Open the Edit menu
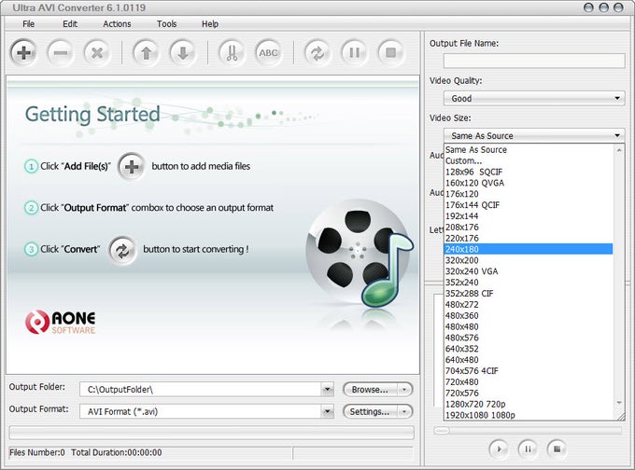635x470 pixels. tap(70, 24)
